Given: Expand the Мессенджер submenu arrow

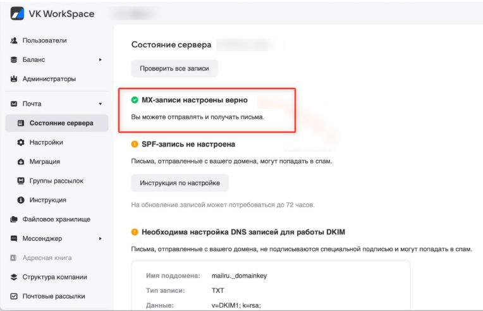Looking at the screenshot, I should coord(100,239).
